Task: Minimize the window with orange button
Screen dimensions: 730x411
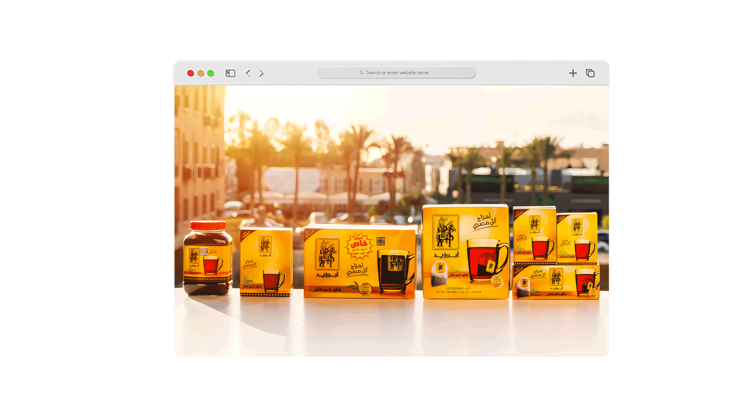Action: click(200, 73)
